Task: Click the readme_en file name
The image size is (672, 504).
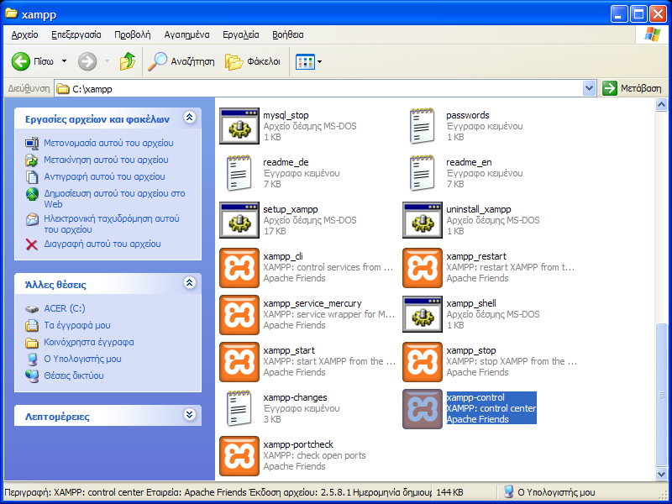Action: click(x=469, y=162)
